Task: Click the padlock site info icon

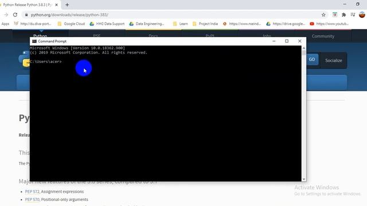Action: click(x=26, y=15)
